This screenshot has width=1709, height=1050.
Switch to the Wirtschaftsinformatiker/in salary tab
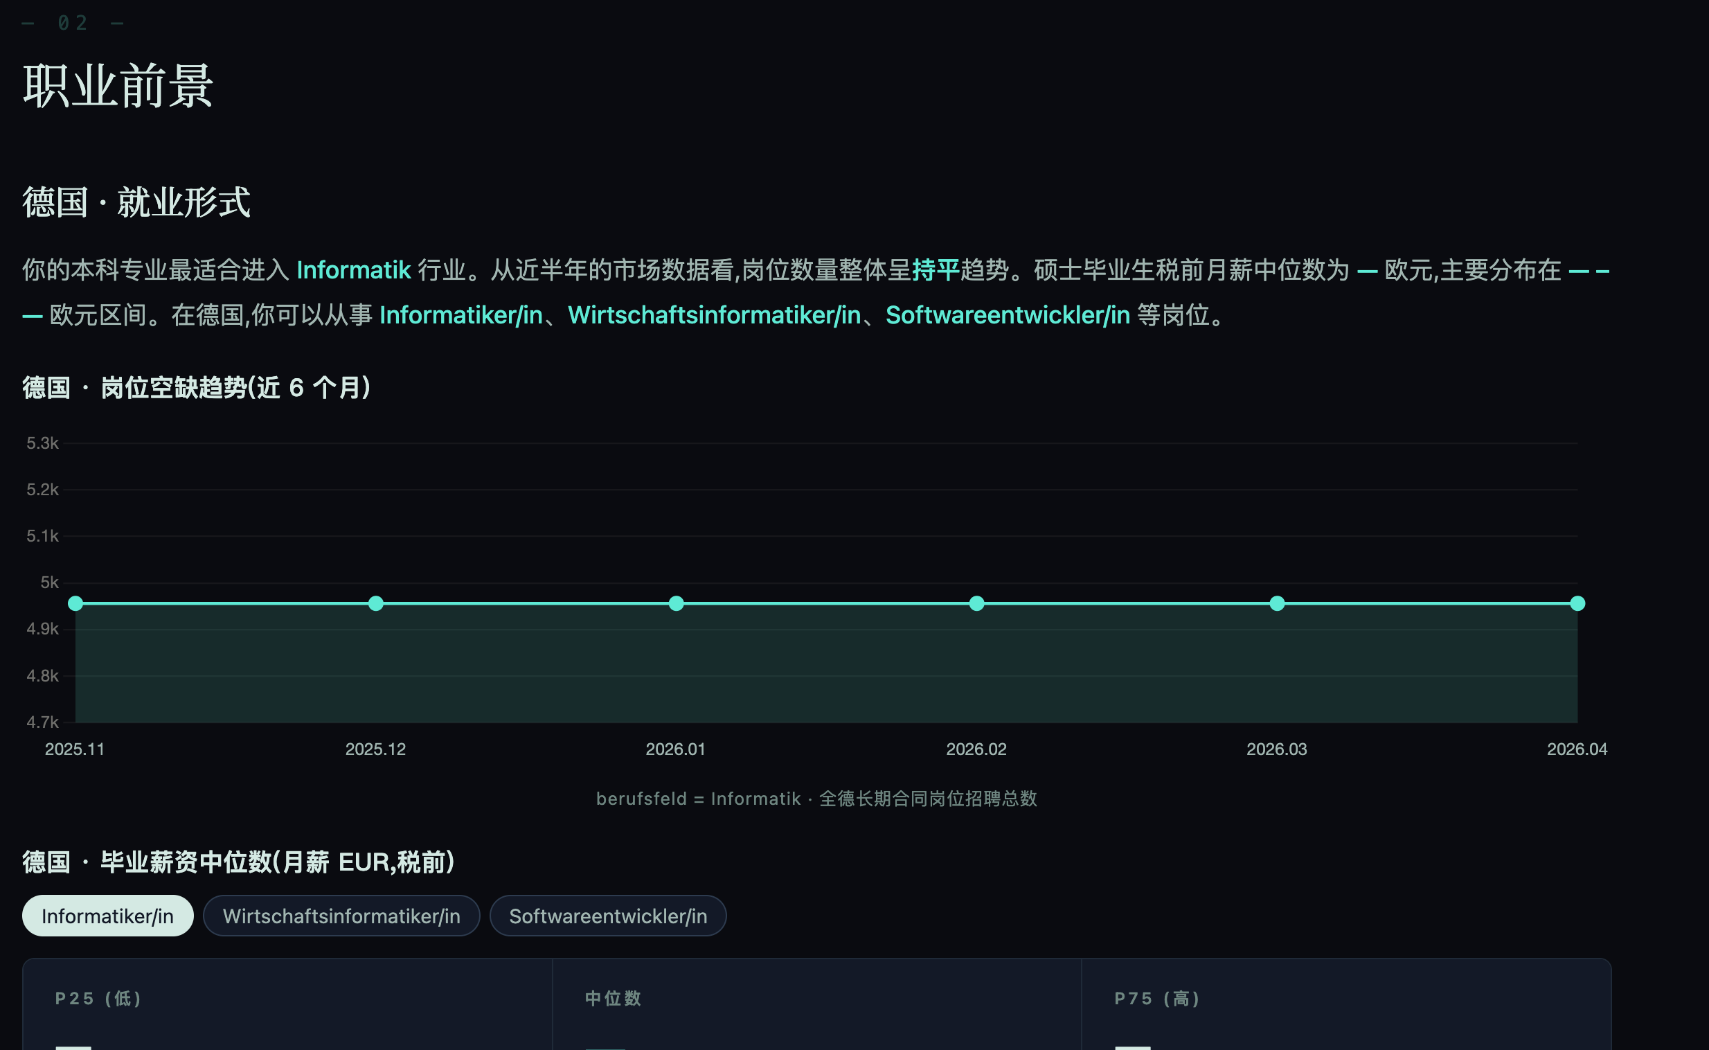coord(341,916)
